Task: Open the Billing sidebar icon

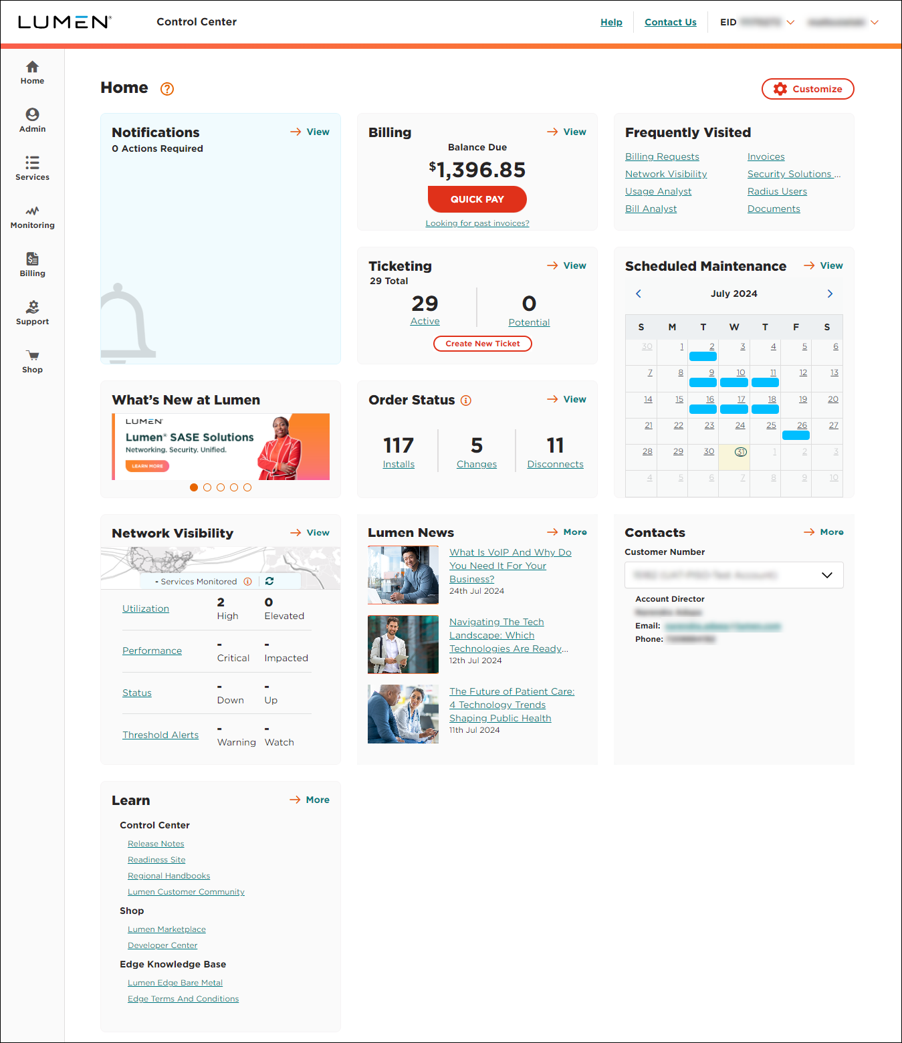Action: pos(32,265)
